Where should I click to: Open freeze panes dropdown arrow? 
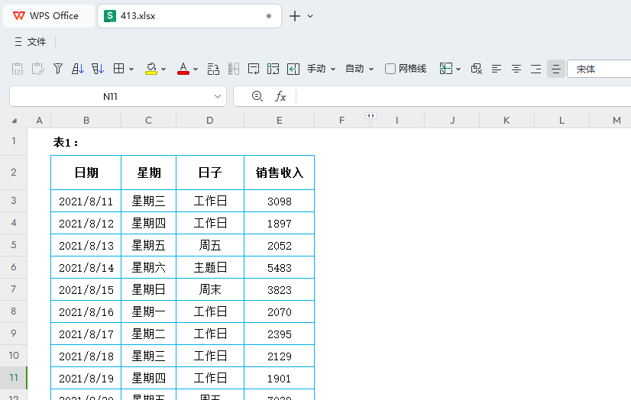(458, 69)
